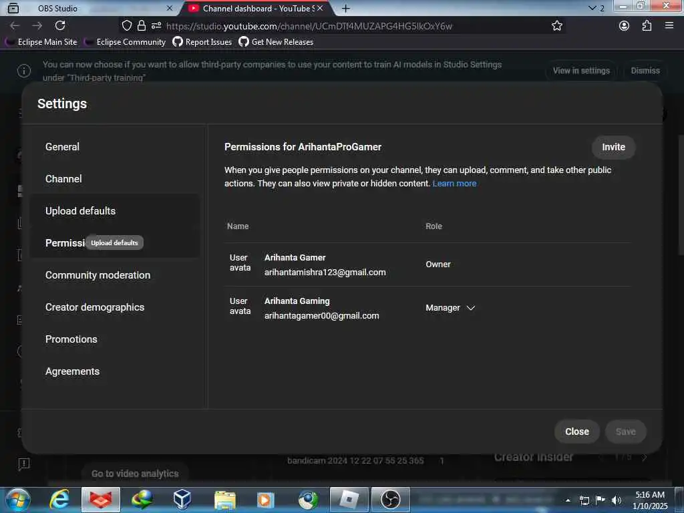Open OBS Studio from the taskbar

(x=390, y=500)
